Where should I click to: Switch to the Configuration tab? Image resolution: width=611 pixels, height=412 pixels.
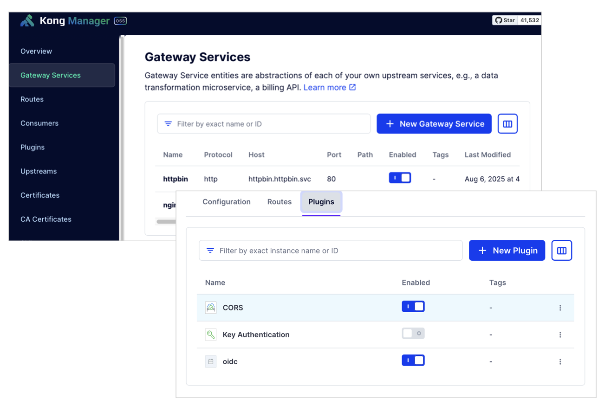227,202
